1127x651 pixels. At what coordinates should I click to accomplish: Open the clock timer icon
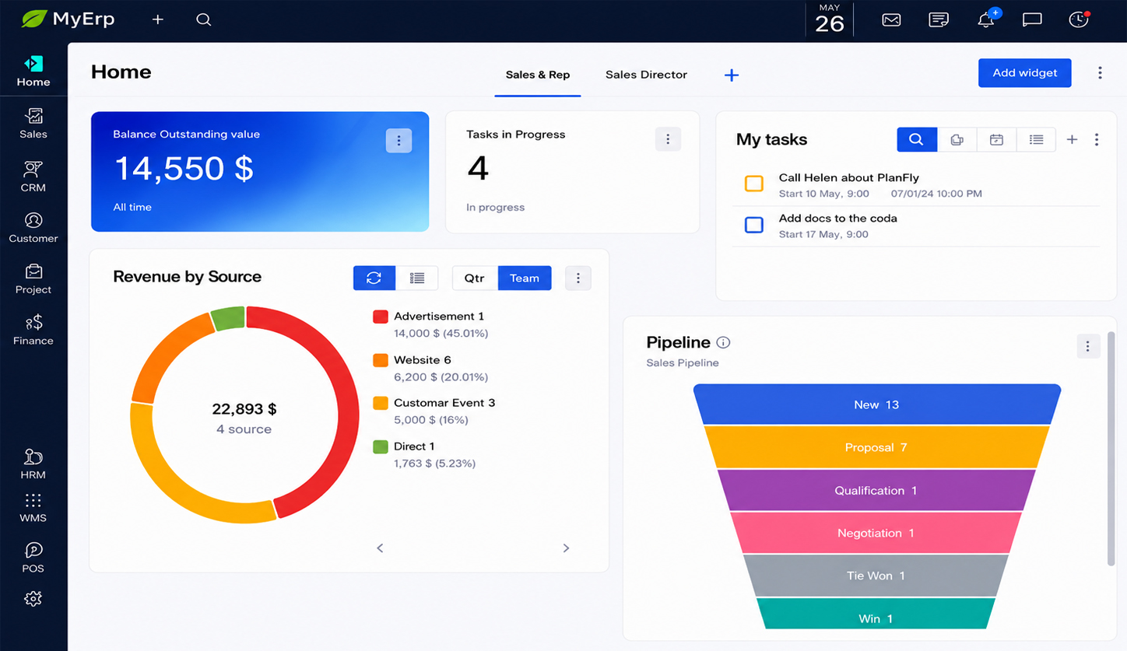(1079, 19)
